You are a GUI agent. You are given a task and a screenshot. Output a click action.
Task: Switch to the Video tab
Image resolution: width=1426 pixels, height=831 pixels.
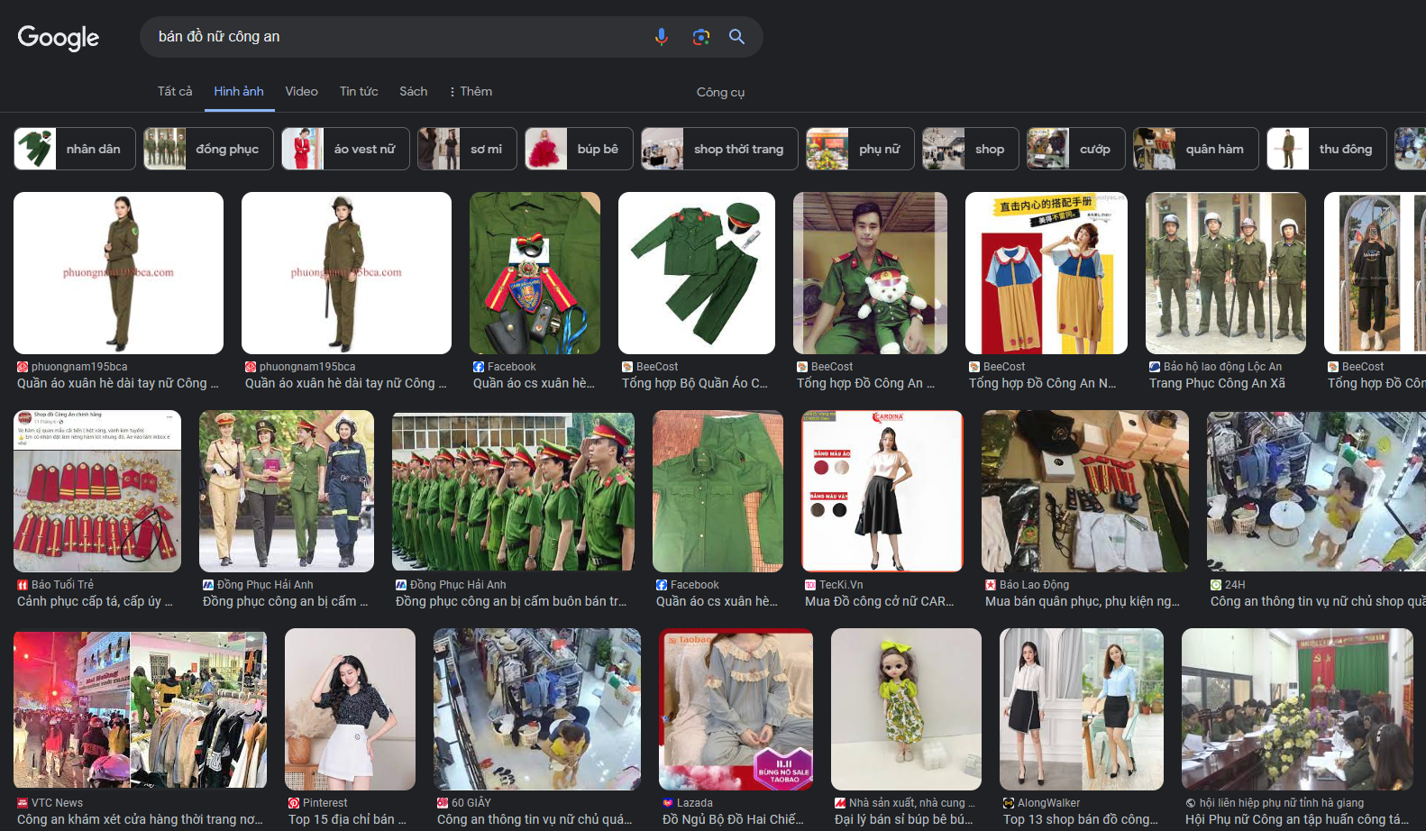[x=301, y=92]
